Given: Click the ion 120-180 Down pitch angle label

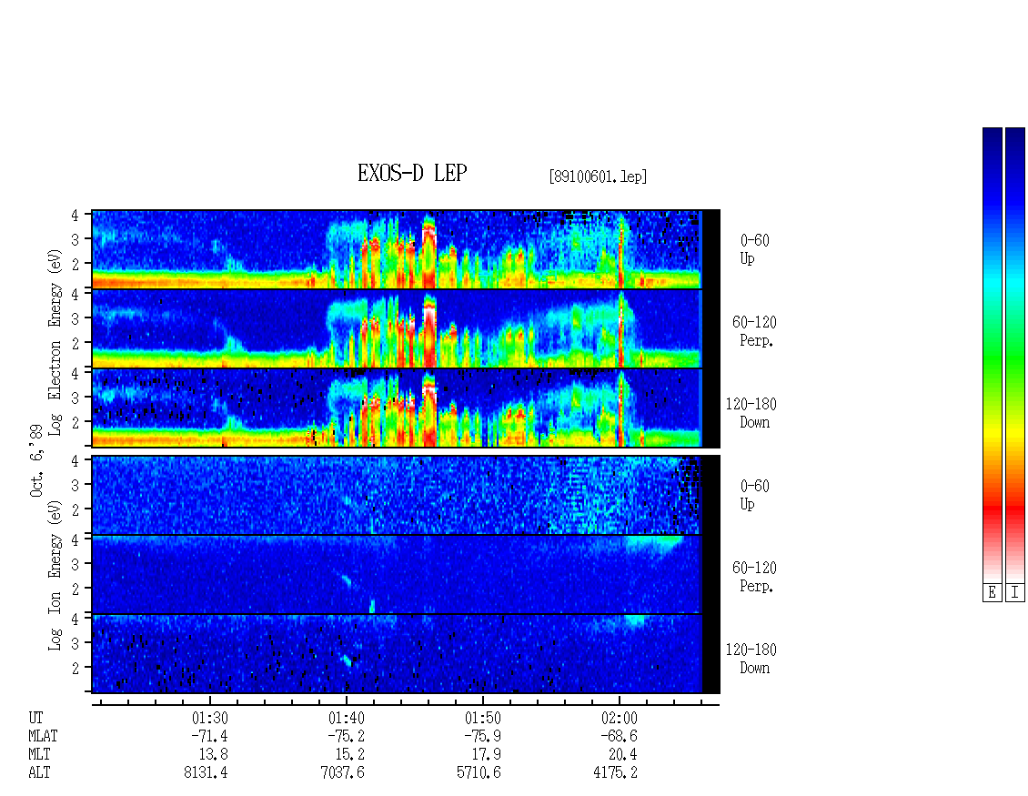Looking at the screenshot, I should click(751, 659).
